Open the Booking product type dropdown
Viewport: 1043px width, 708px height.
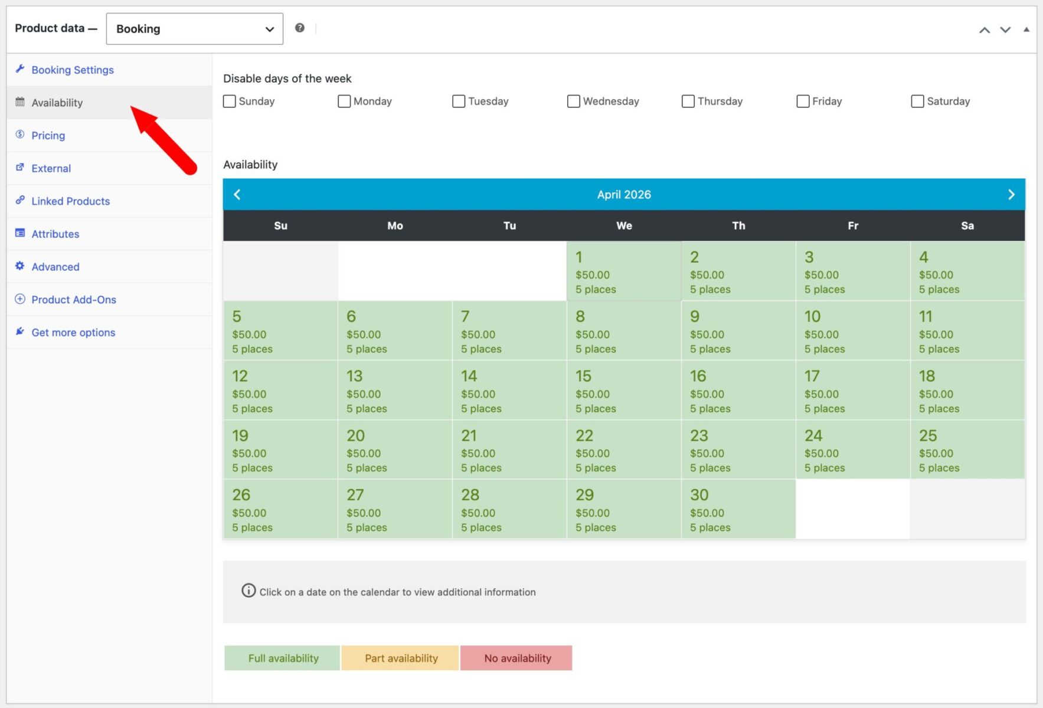click(194, 28)
